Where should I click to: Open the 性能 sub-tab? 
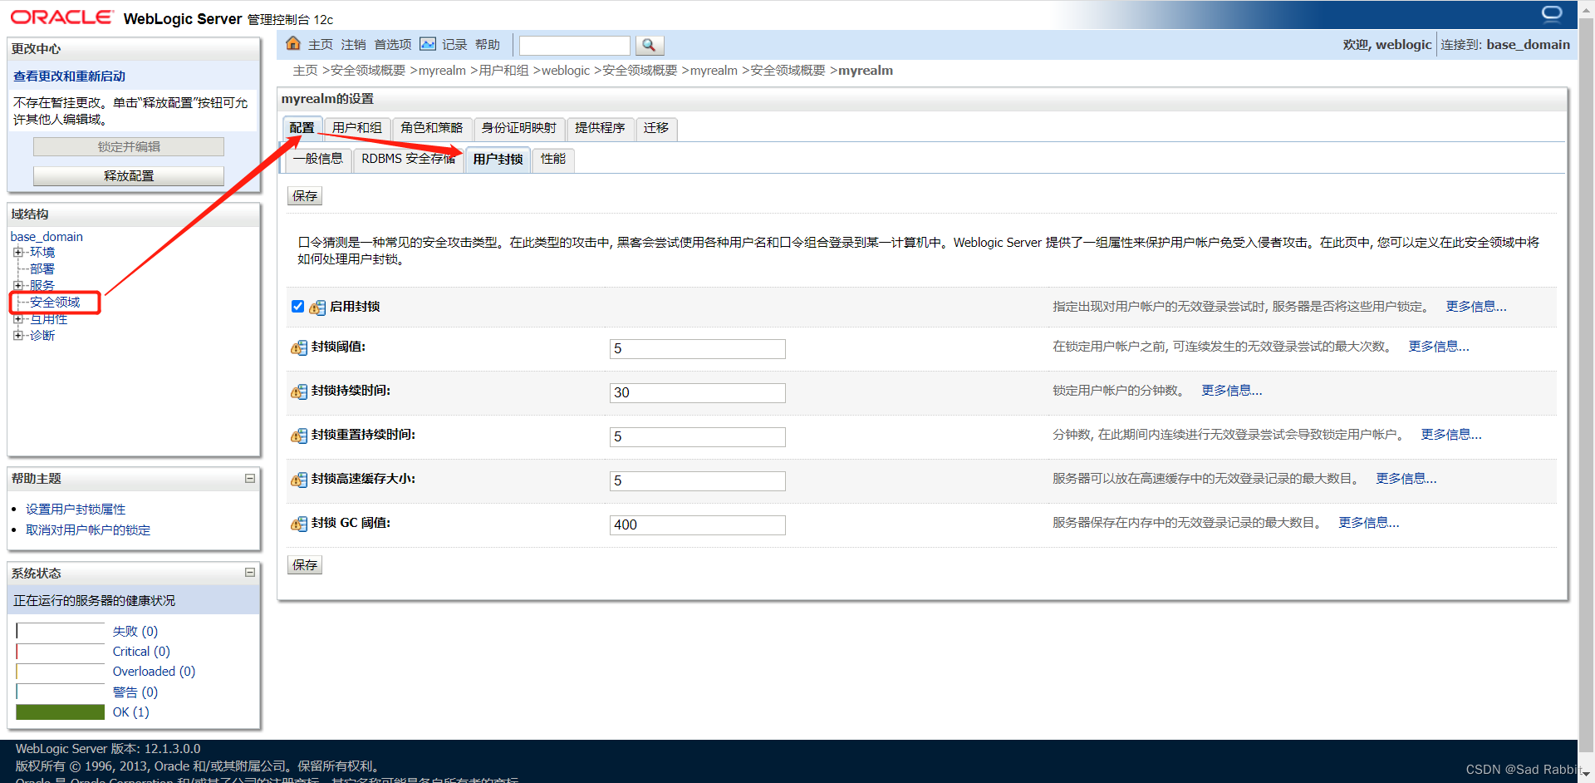click(x=553, y=159)
